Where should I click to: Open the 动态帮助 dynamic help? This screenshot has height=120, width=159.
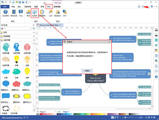click(6, 13)
